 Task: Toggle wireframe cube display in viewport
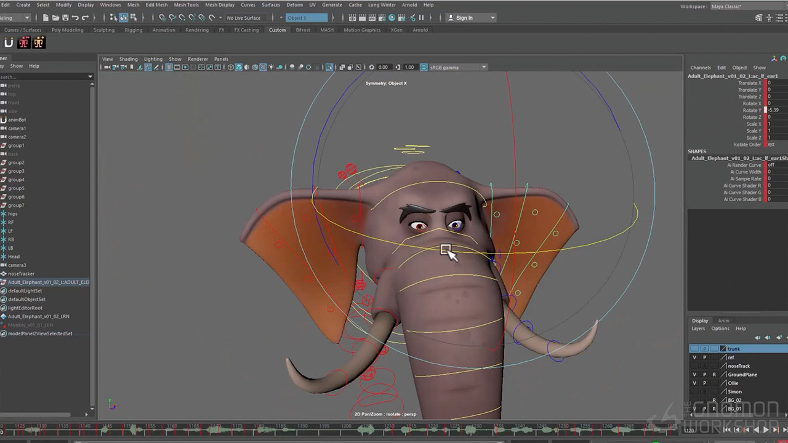[x=231, y=67]
